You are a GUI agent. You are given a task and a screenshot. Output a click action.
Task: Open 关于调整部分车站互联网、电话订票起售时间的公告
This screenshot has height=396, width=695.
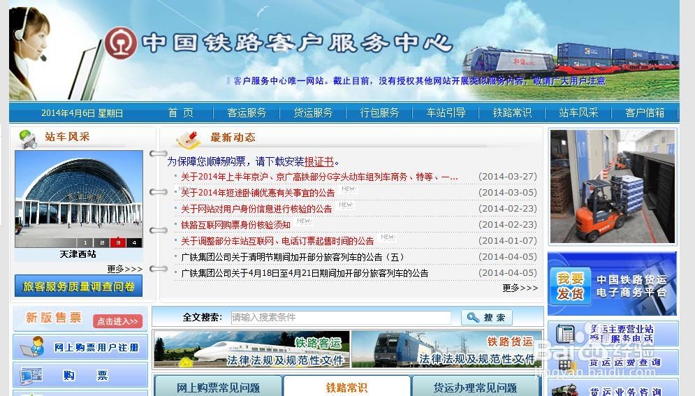pyautogui.click(x=277, y=241)
